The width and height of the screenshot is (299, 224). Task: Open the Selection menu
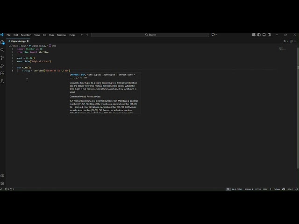pyautogui.click(x=26, y=35)
